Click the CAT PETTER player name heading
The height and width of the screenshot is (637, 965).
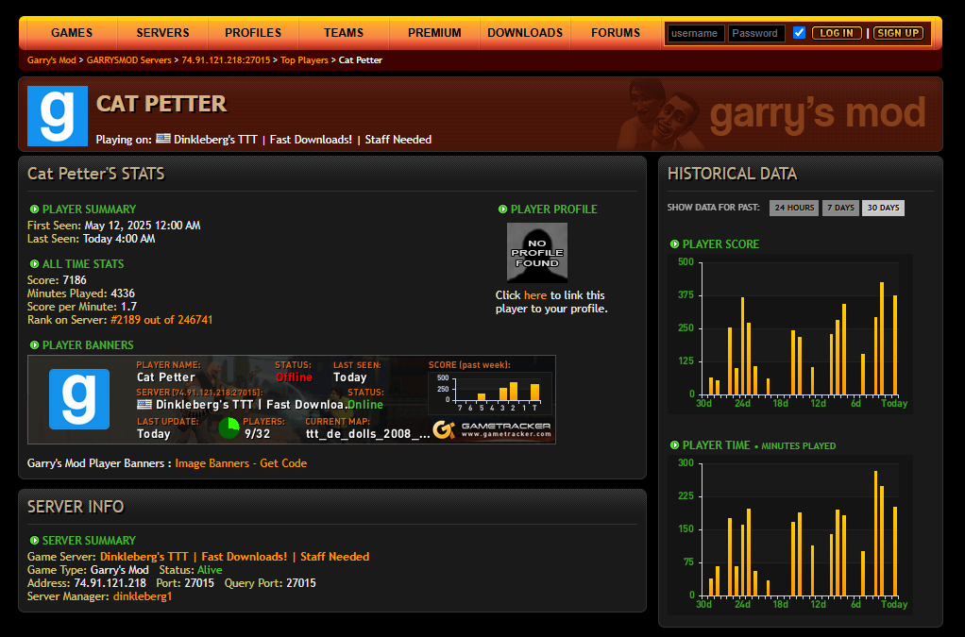161,103
